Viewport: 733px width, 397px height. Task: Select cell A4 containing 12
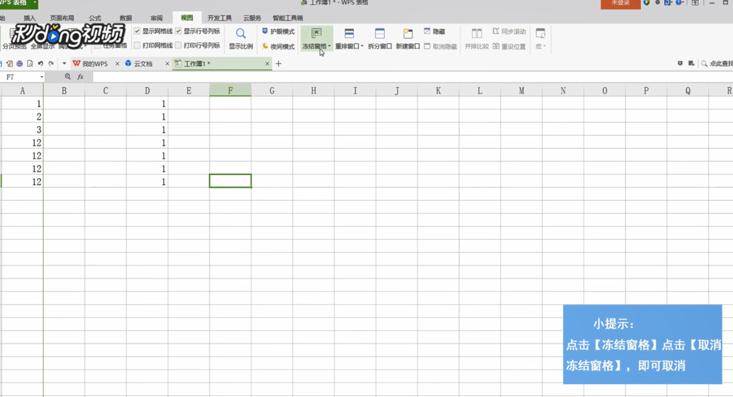(22, 142)
